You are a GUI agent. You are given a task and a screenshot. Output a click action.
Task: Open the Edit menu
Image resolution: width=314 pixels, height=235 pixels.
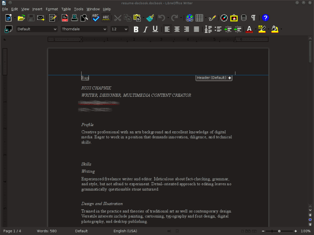coord(15,9)
